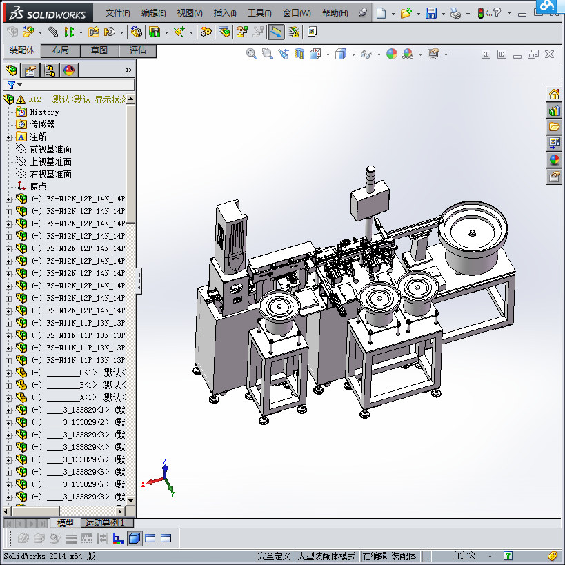The width and height of the screenshot is (565, 565).
Task: Switch to the 布局 tab
Action: [61, 50]
